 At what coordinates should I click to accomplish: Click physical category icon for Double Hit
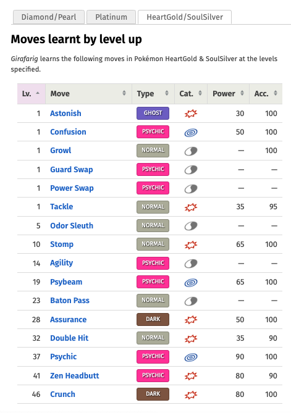coord(191,339)
